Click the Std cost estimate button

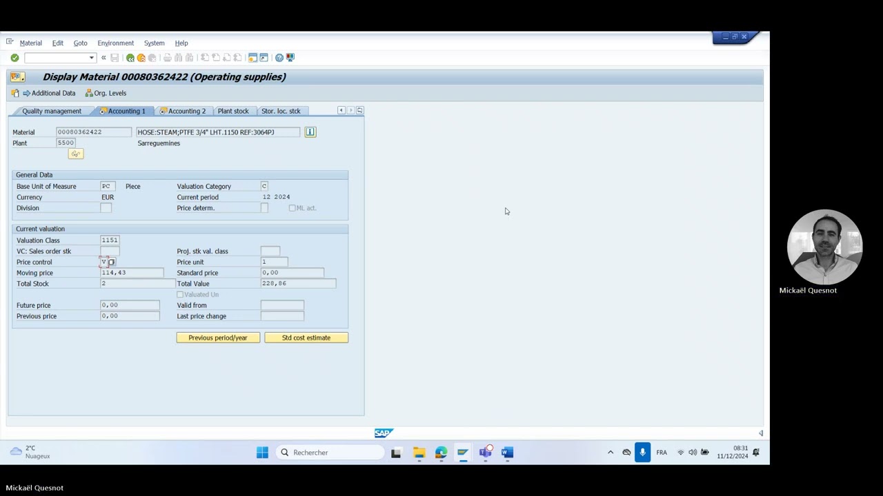[x=306, y=338]
